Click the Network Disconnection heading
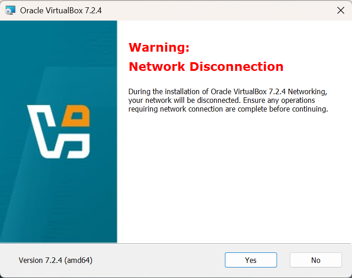The width and height of the screenshot is (352, 278). [206, 67]
